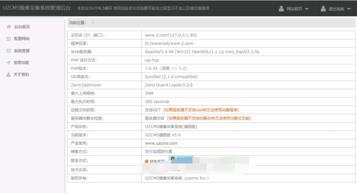Viewport: 357px width, 193px height.
Task: Click the Web服务器 label
Action: [82, 52]
